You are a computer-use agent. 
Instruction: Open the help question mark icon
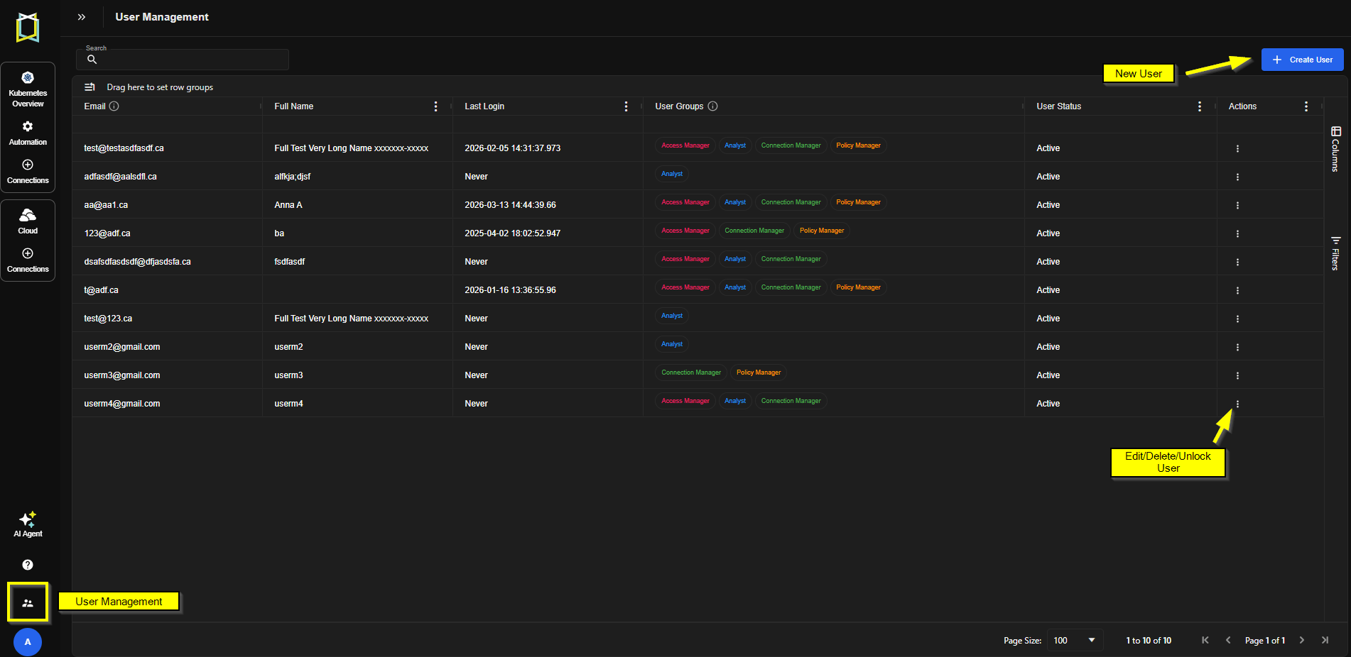point(28,565)
